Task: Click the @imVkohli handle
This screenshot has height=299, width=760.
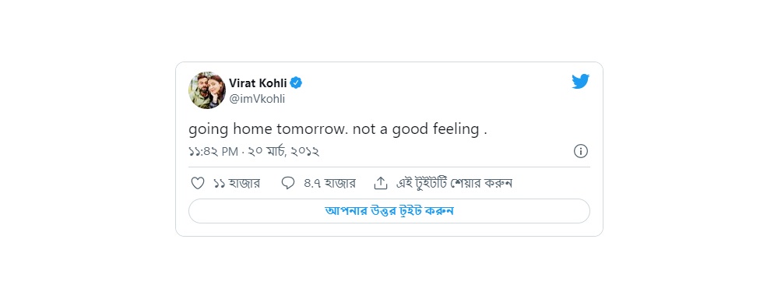Action: [257, 99]
